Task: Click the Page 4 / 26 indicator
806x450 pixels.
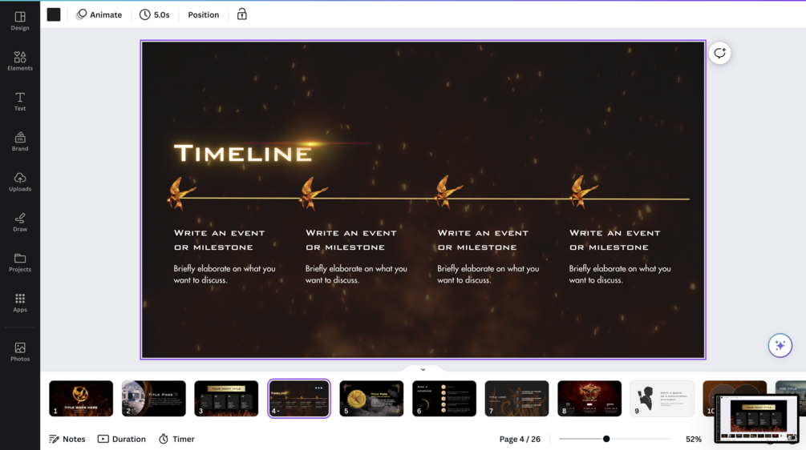Action: 520,439
